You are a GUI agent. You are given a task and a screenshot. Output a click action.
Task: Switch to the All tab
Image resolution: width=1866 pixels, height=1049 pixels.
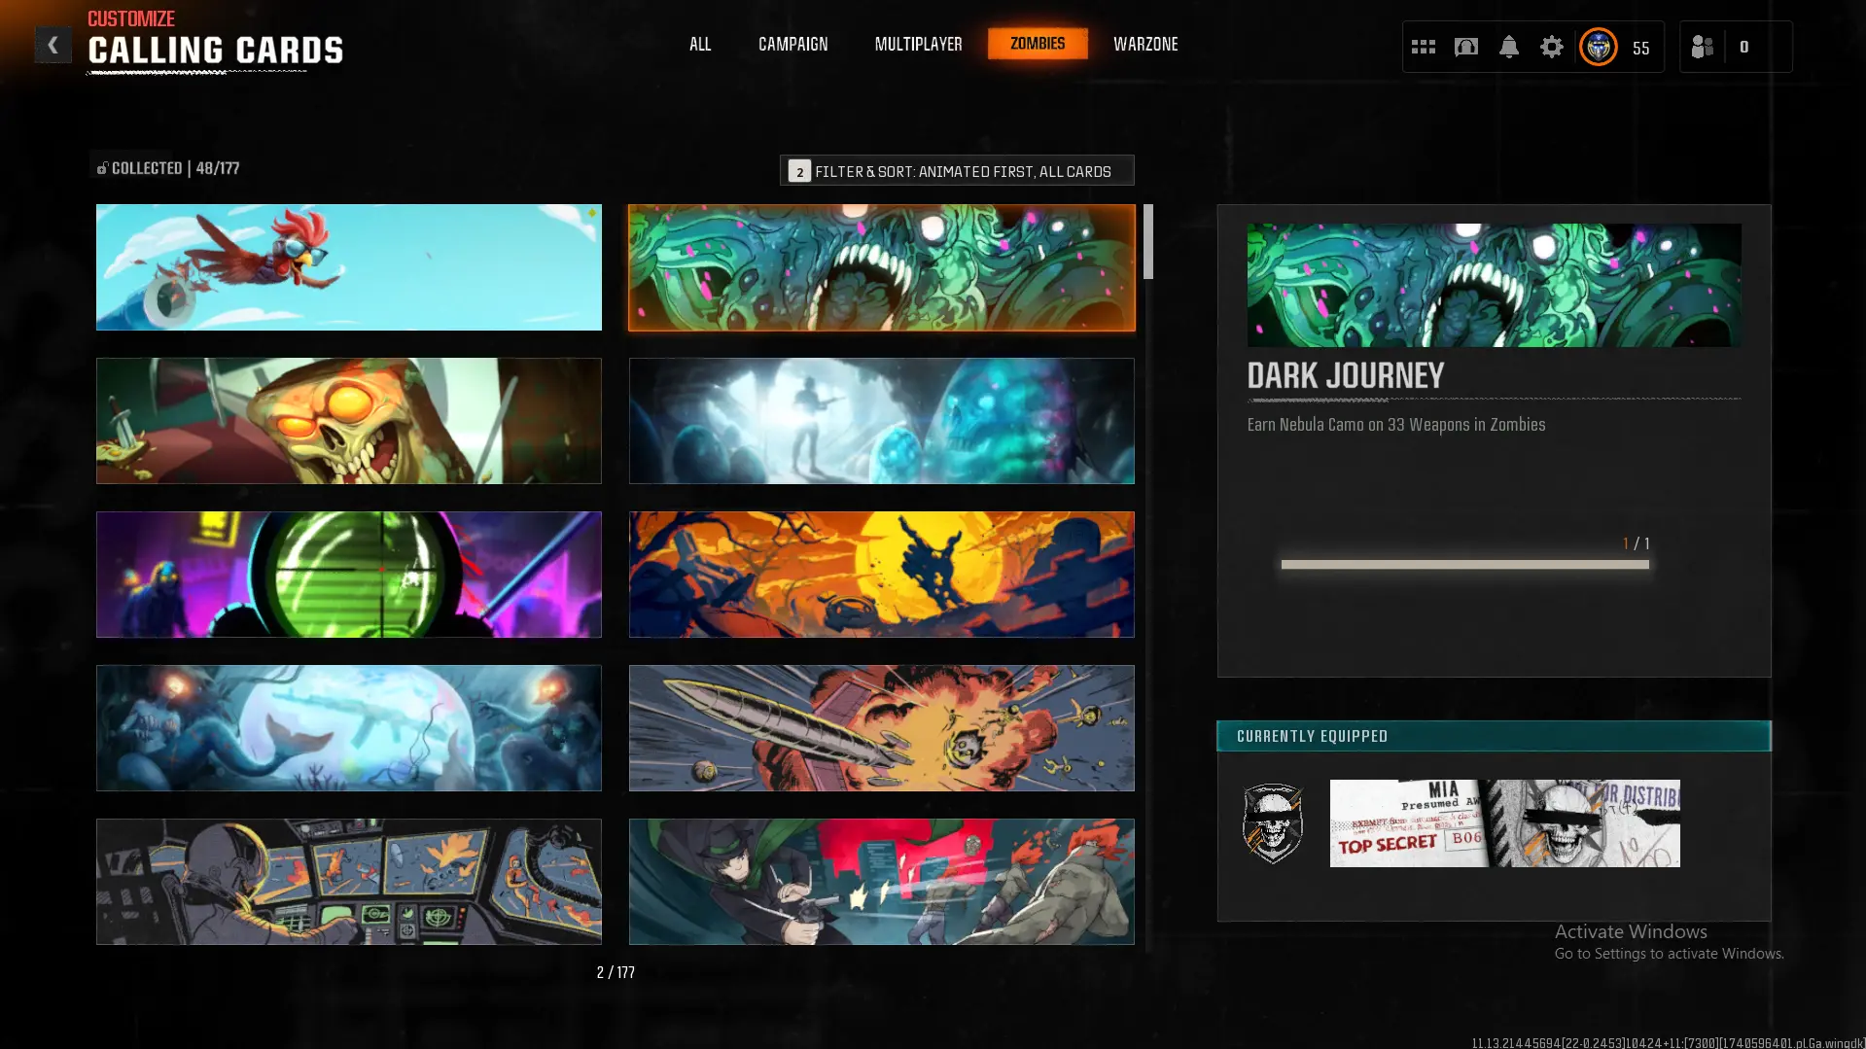(x=699, y=44)
